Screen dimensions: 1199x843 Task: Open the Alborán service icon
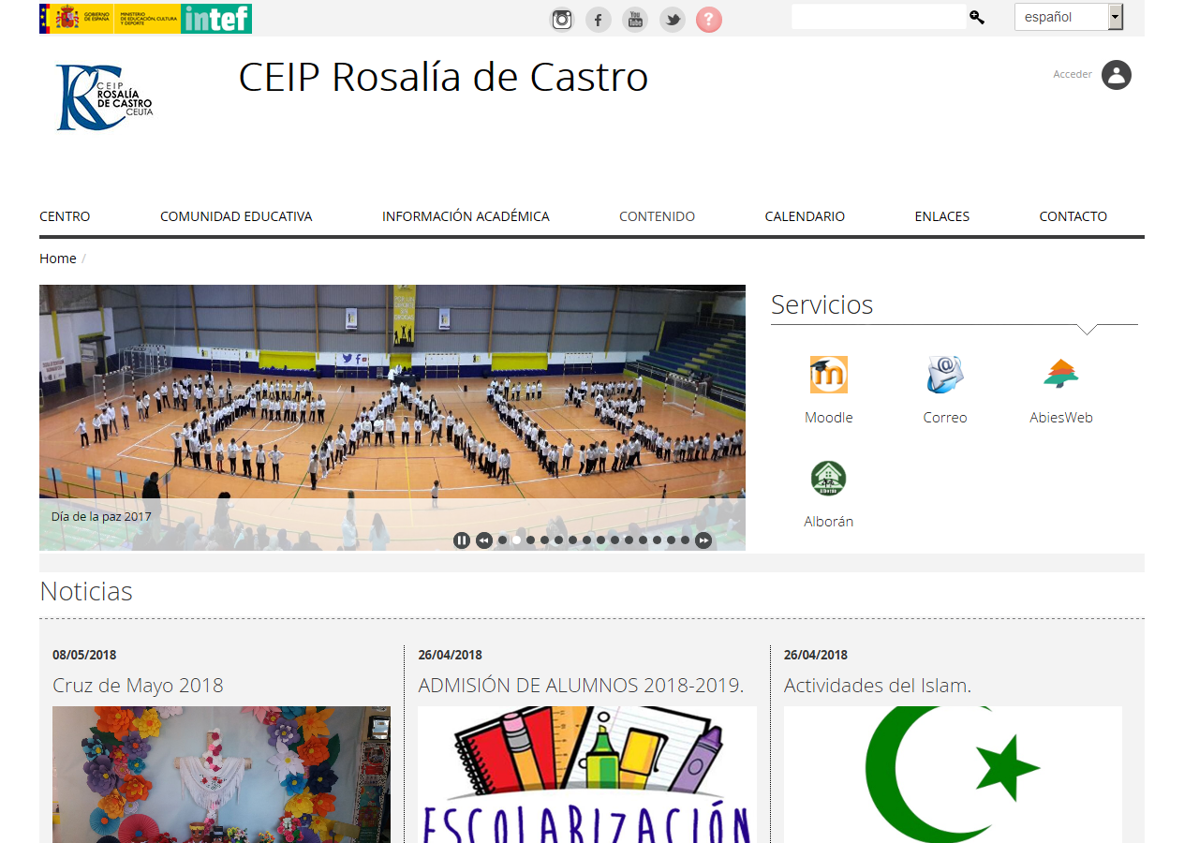coord(828,479)
